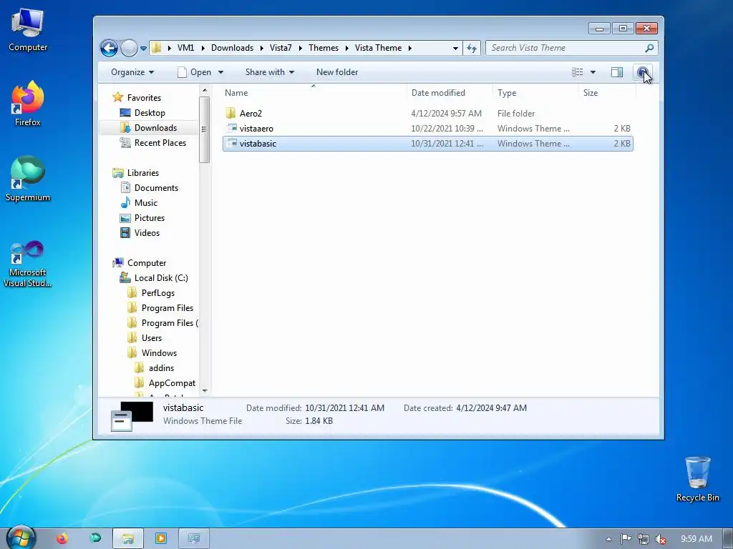Screen dimensions: 733x549
Task: Select Downloads in the address breadcrumb
Action: point(232,48)
